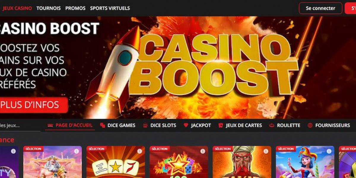Go to Sports Virtuels section
Image resolution: width=356 pixels, height=178 pixels.
click(110, 8)
